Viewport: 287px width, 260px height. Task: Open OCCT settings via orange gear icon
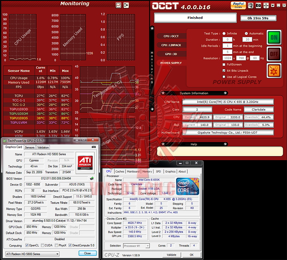click(274, 70)
